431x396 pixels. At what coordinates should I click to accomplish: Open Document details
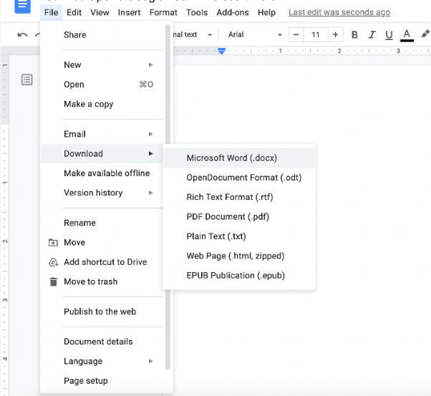pyautogui.click(x=102, y=342)
